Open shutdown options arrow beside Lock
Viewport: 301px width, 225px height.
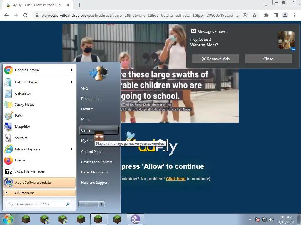point(101,204)
